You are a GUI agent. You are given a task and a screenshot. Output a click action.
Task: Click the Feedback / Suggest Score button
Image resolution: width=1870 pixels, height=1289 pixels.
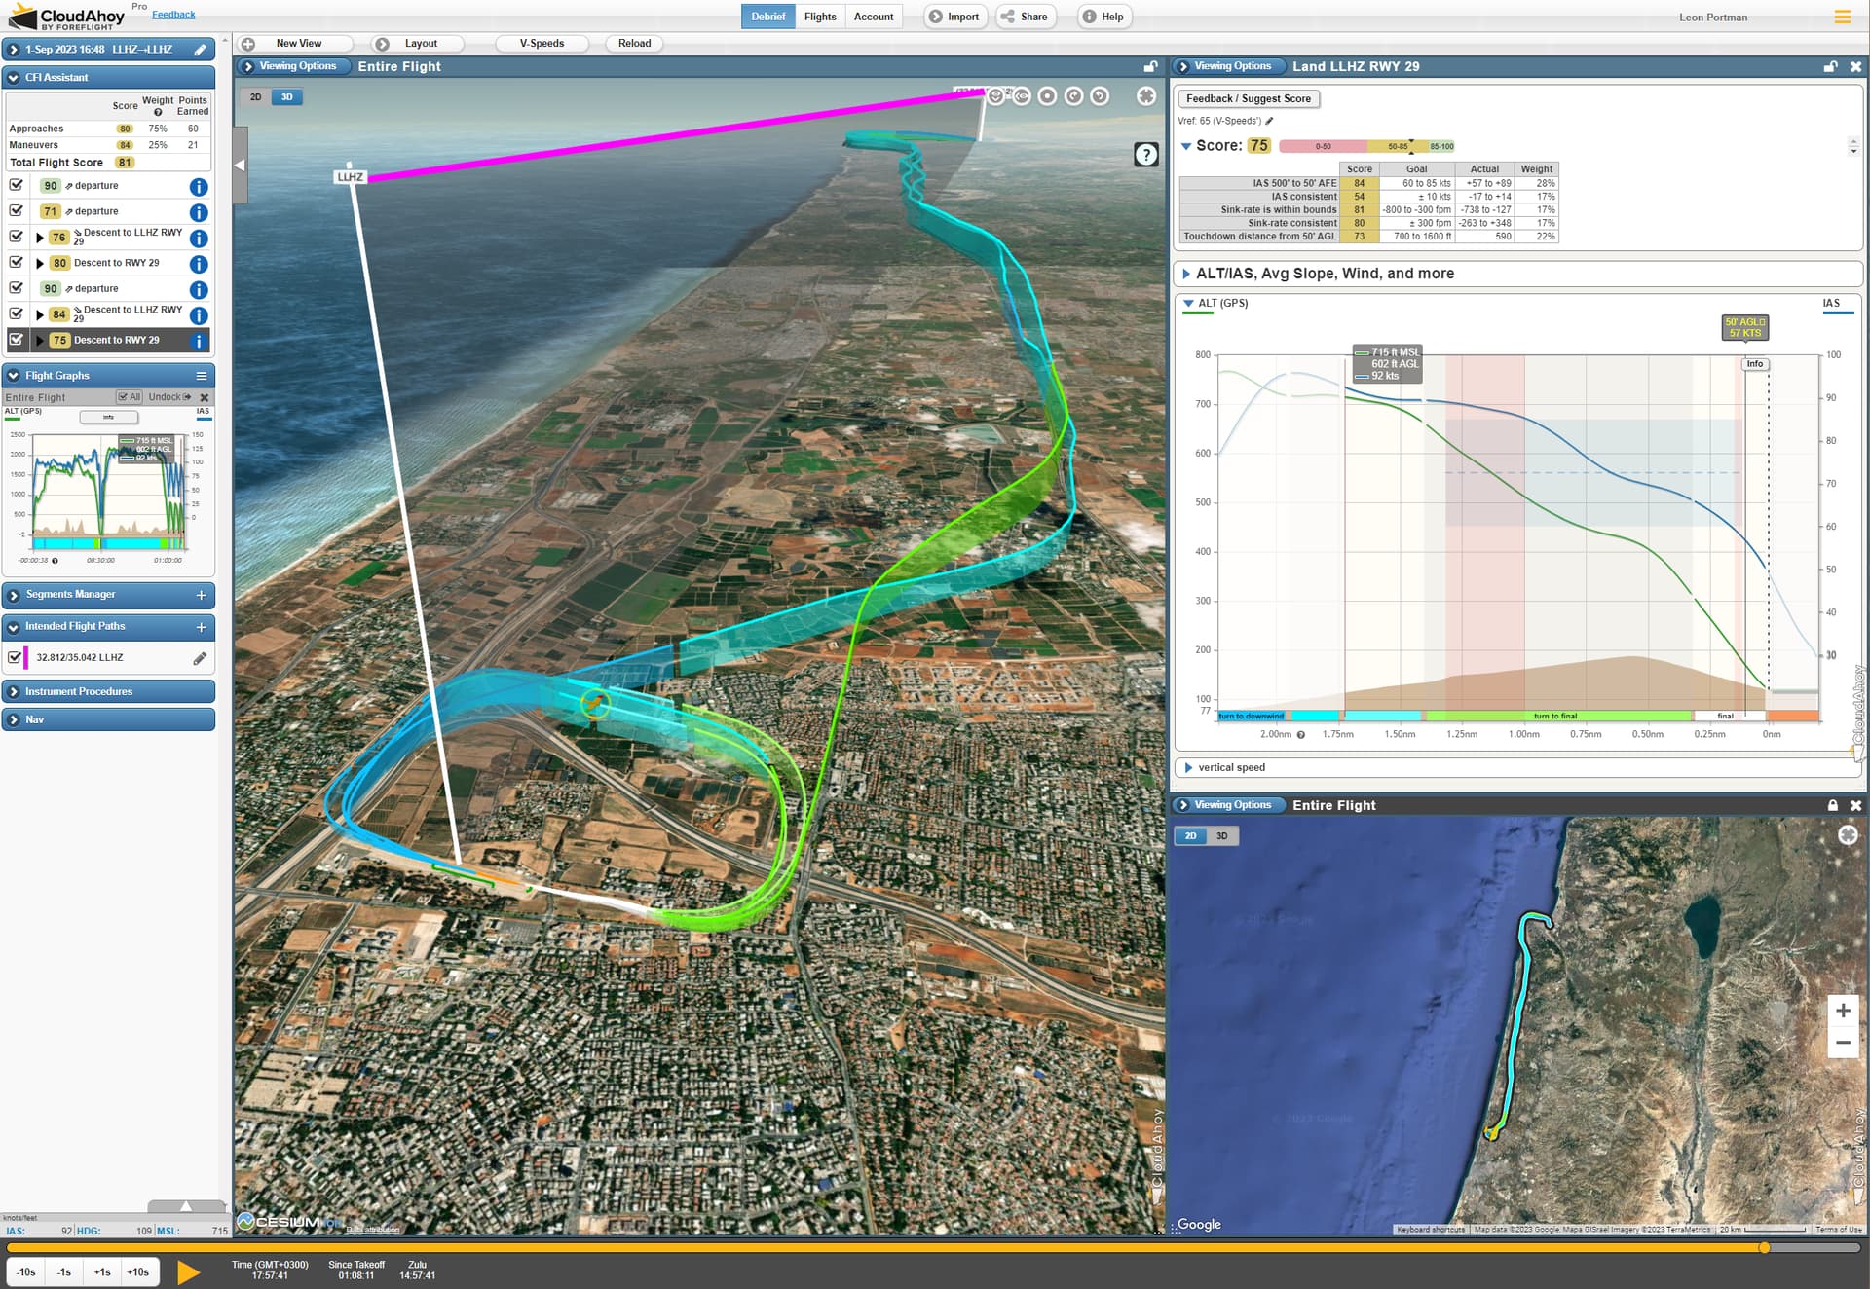(x=1250, y=98)
